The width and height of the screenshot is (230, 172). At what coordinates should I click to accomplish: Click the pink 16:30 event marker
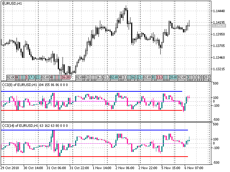point(66,77)
